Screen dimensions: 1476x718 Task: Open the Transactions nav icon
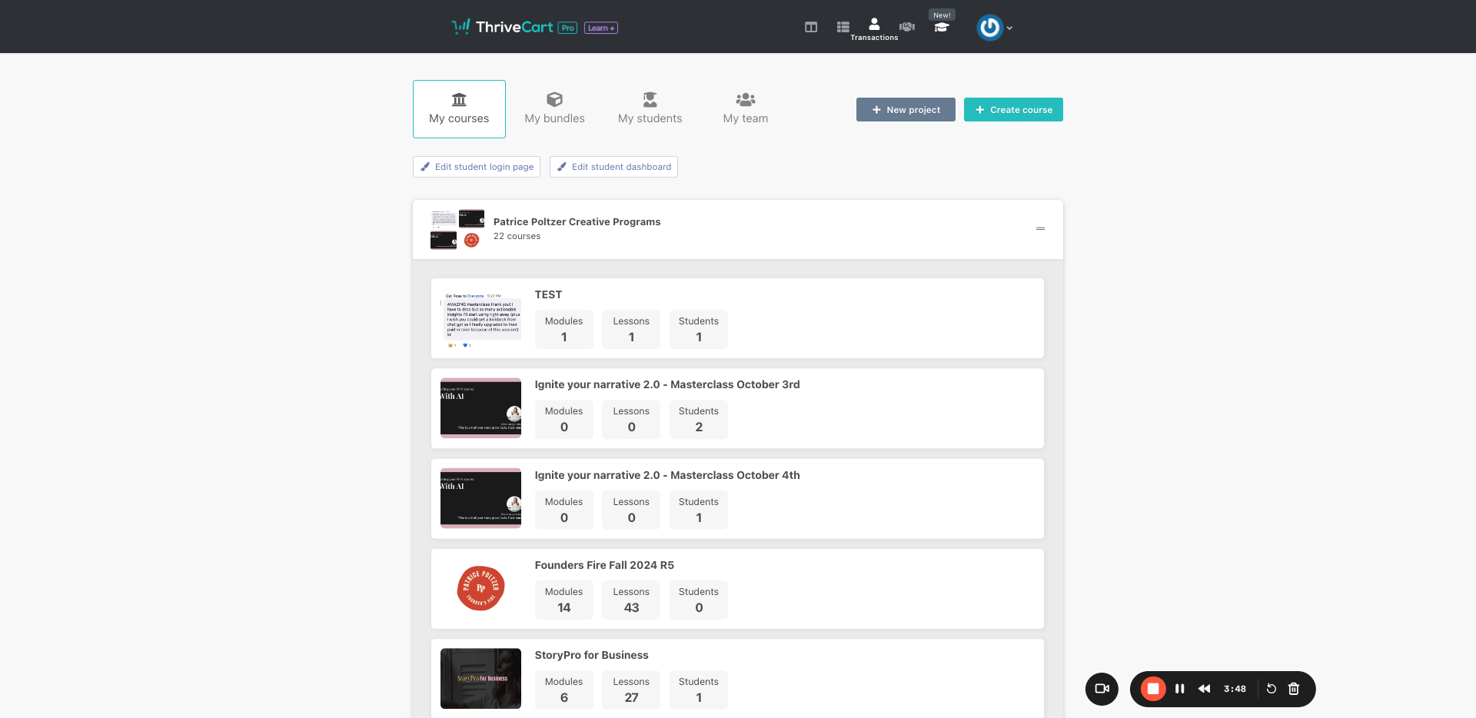pos(874,28)
